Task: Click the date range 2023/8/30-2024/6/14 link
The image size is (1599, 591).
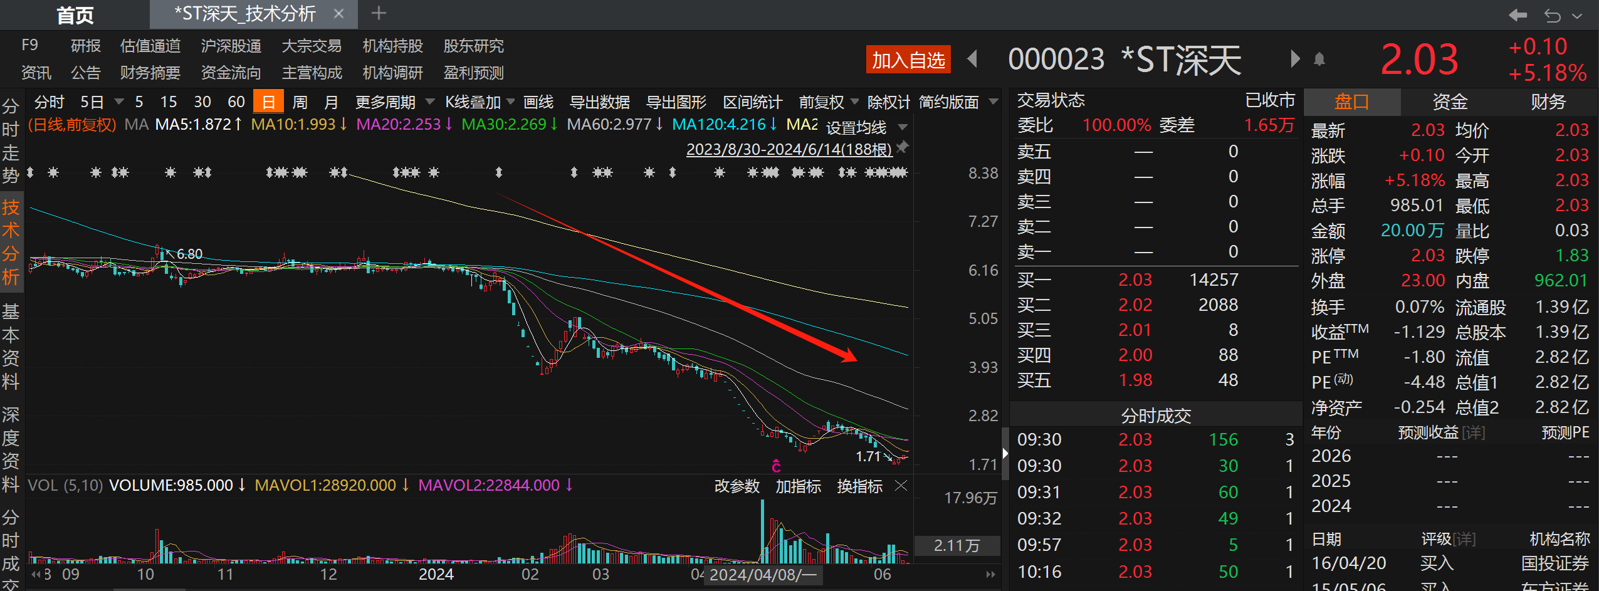Action: coord(789,149)
